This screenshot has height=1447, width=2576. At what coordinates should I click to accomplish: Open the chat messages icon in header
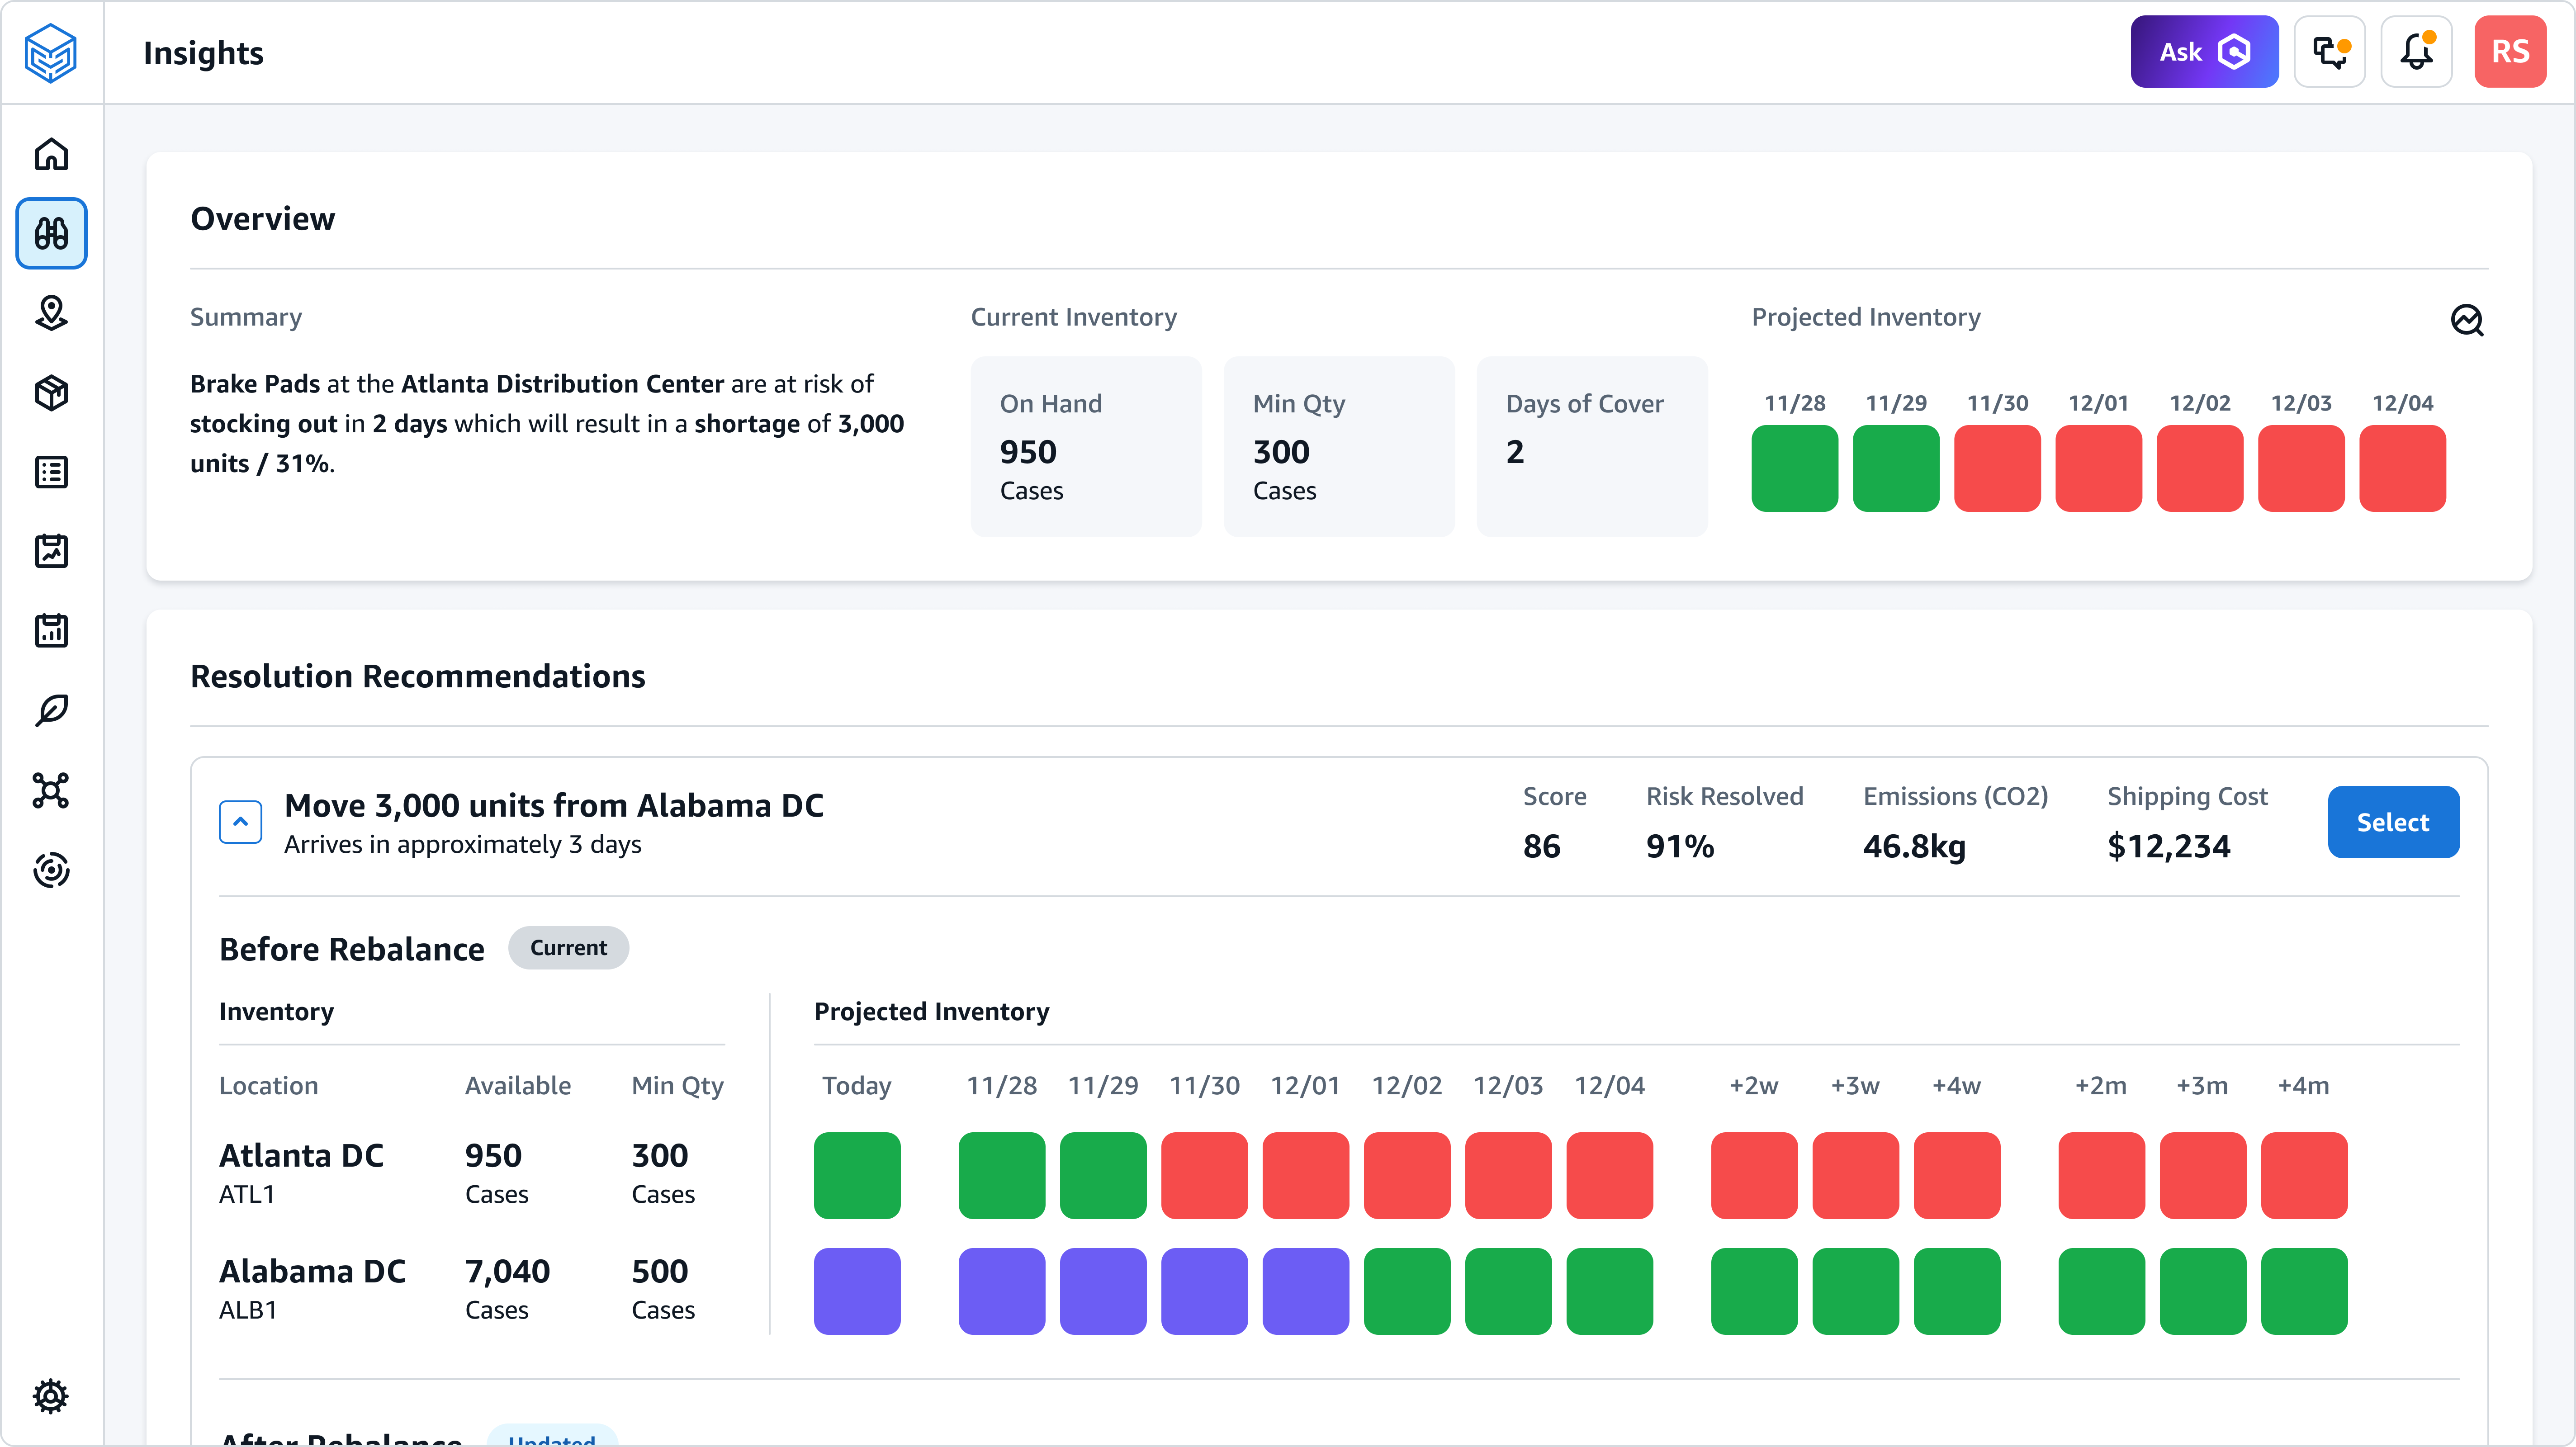click(2329, 52)
